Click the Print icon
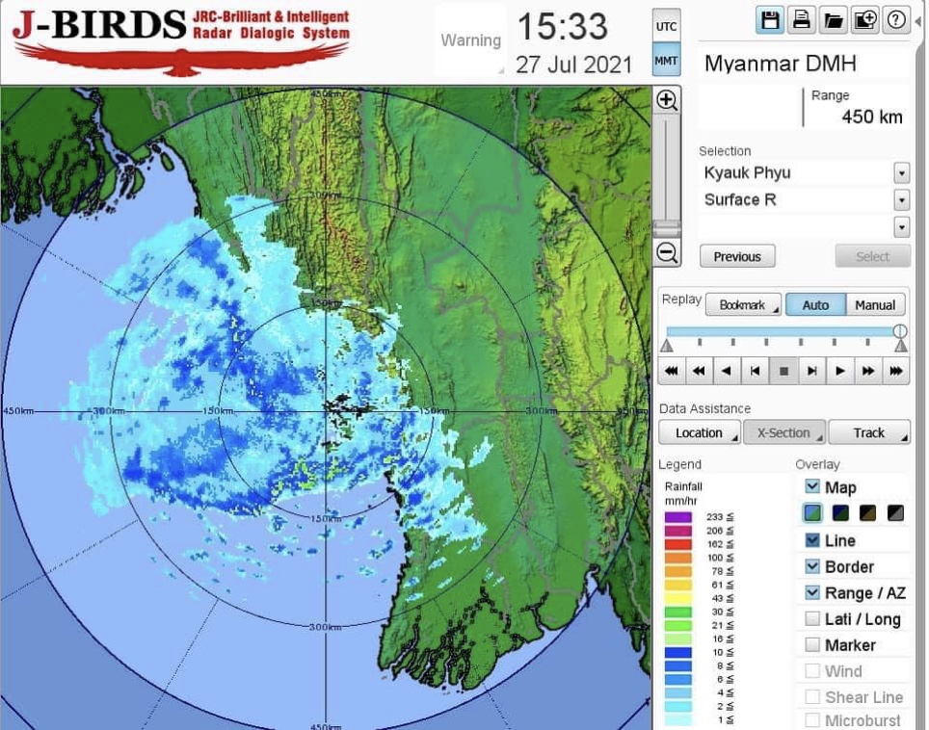 [x=801, y=20]
